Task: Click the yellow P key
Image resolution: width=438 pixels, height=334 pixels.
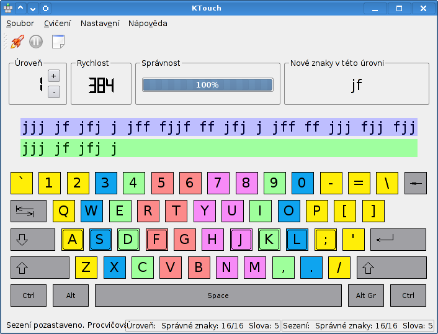Action: coord(317,211)
